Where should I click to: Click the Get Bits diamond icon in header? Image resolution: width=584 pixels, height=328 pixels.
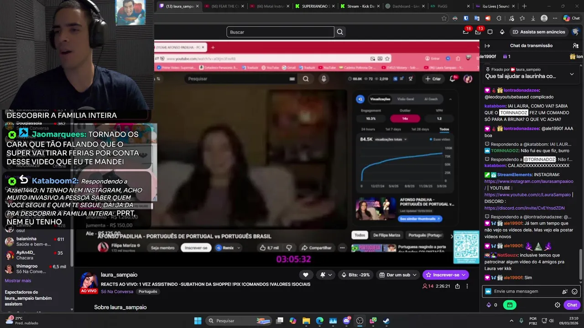(502, 32)
